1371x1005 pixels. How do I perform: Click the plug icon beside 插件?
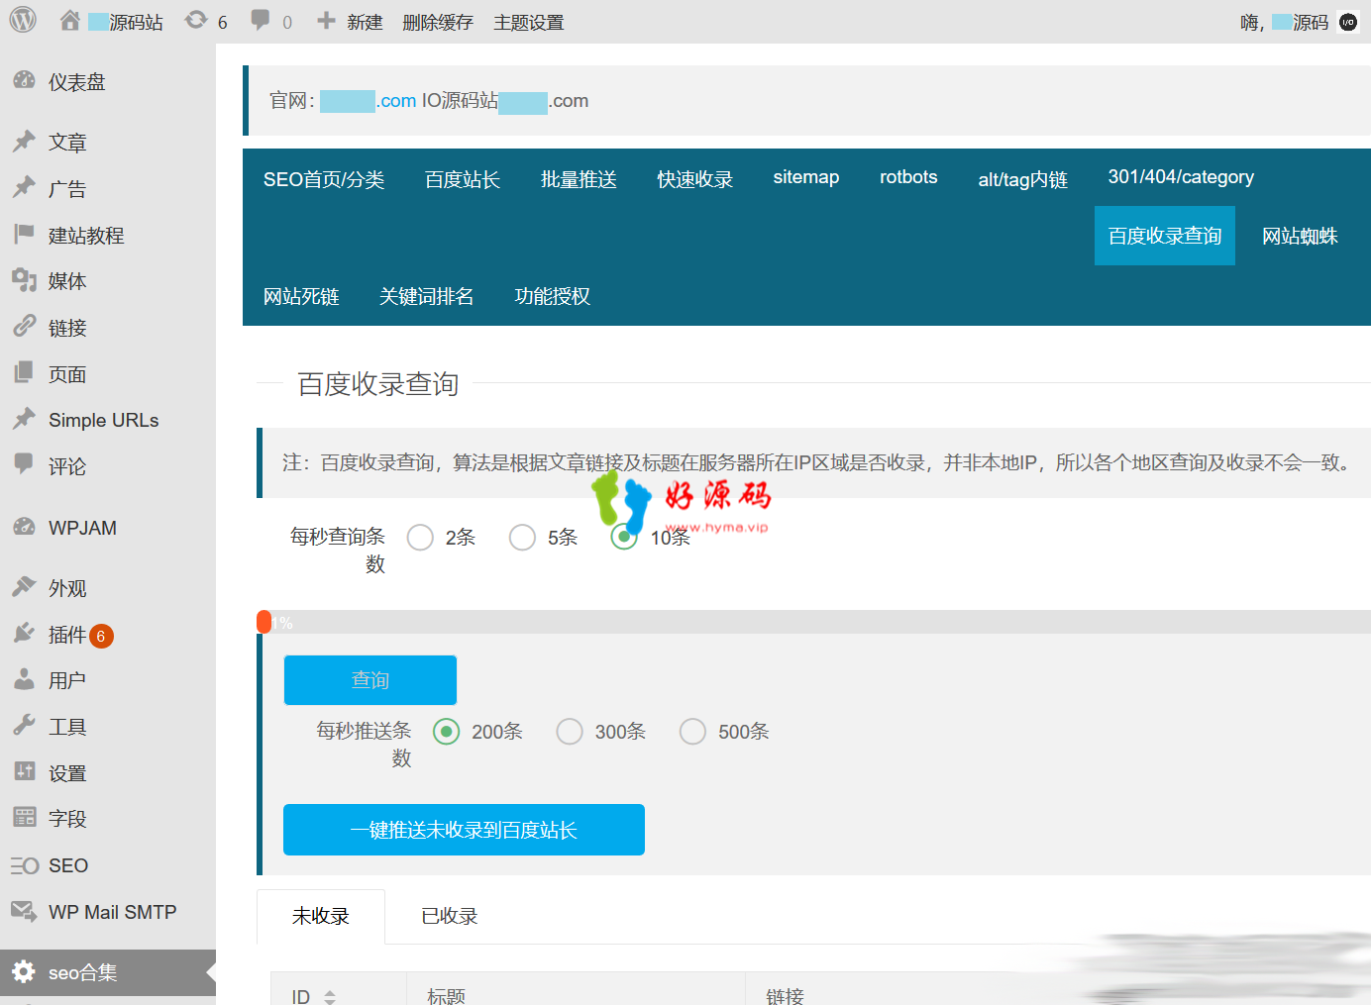(x=24, y=634)
